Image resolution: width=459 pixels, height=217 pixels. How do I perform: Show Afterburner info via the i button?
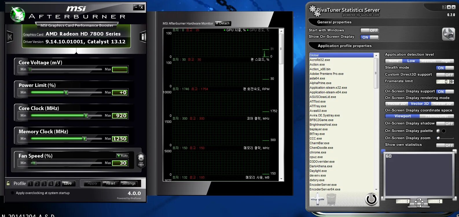[142, 37]
